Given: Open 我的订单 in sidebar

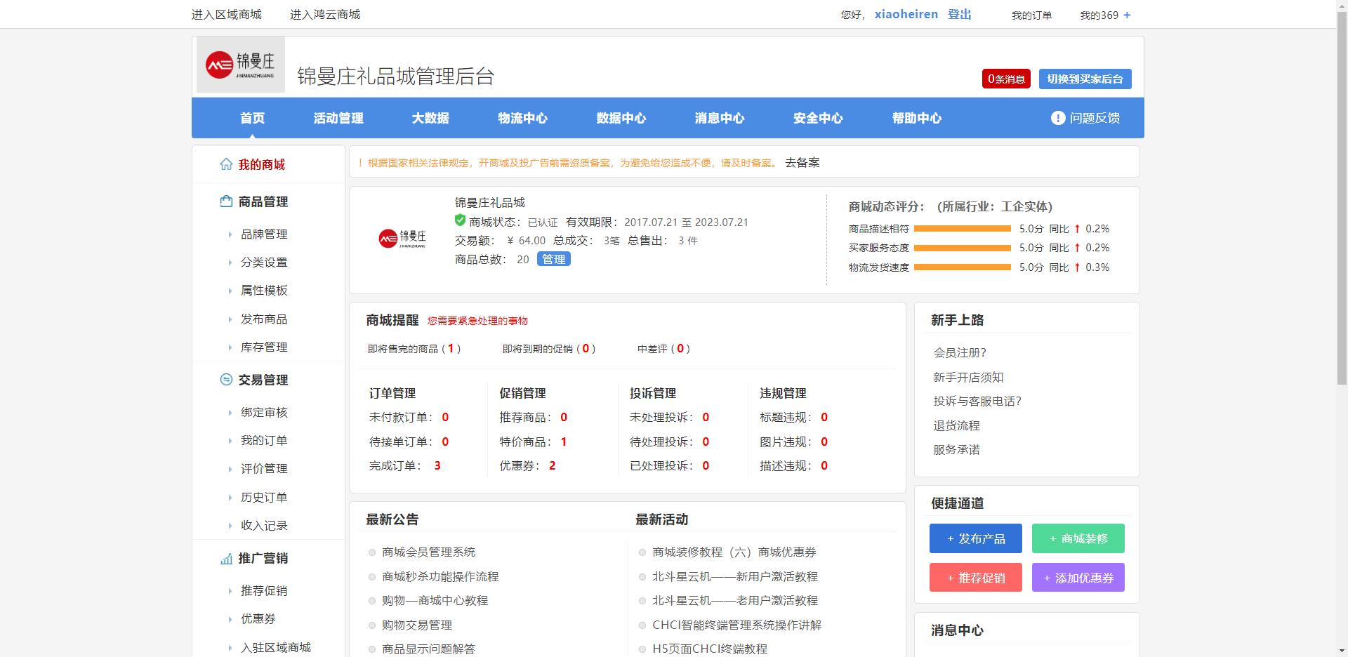Looking at the screenshot, I should 264,440.
